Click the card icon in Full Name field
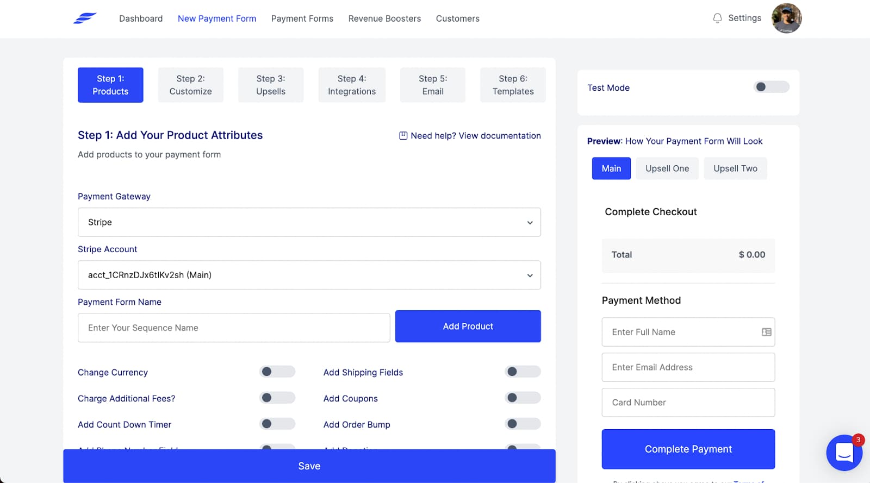Viewport: 870px width, 483px height. click(x=766, y=332)
